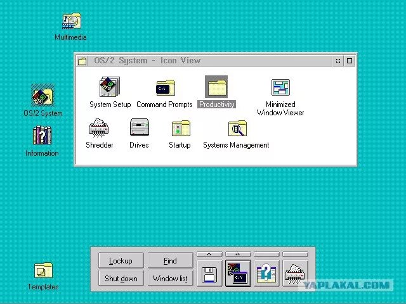Open the LaunchPad help information icon

pyautogui.click(x=266, y=274)
